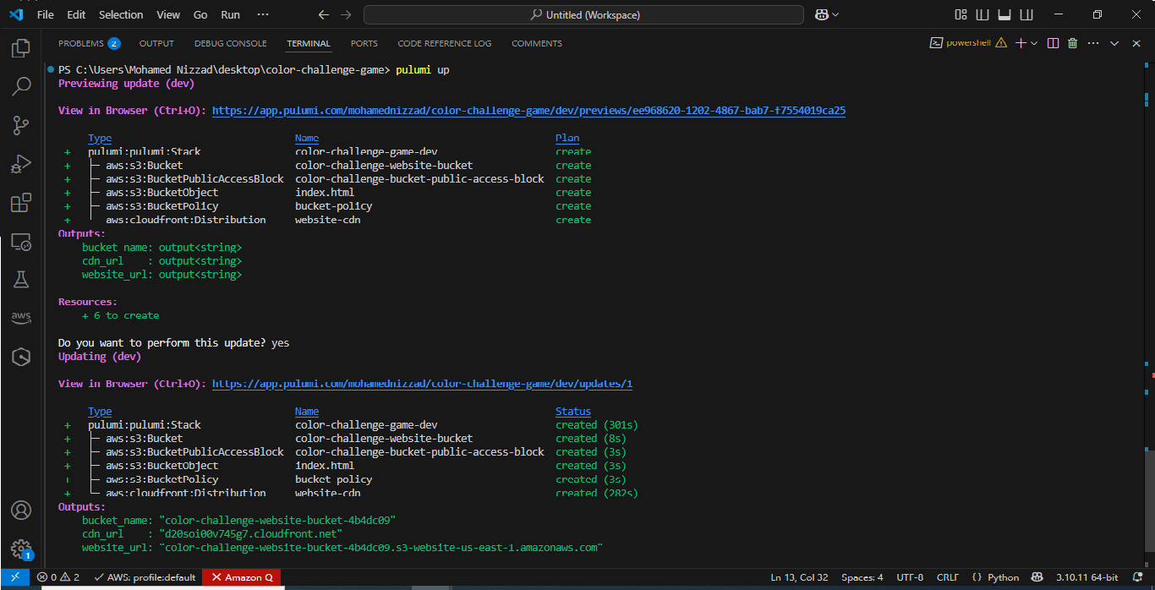
Task: Go back with the left arrow
Action: (x=324, y=14)
